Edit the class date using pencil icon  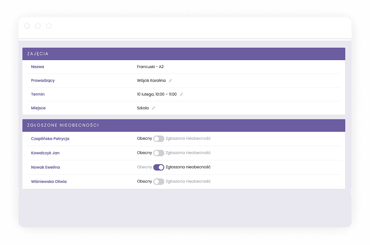point(181,94)
